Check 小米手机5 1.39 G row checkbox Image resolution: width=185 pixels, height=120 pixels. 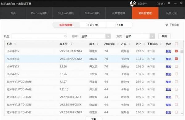coord(176,74)
